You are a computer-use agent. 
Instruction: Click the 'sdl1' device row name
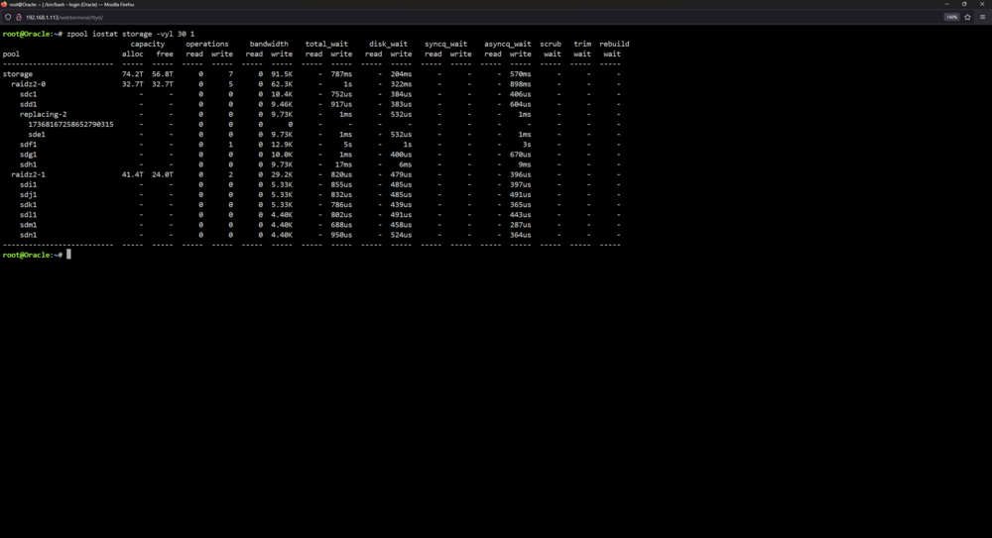click(x=29, y=215)
